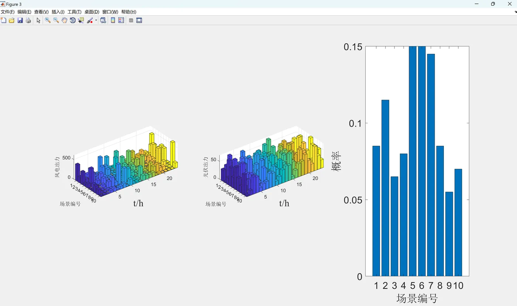Open the 桌面(D) menu
517x306 pixels.
pyautogui.click(x=92, y=12)
